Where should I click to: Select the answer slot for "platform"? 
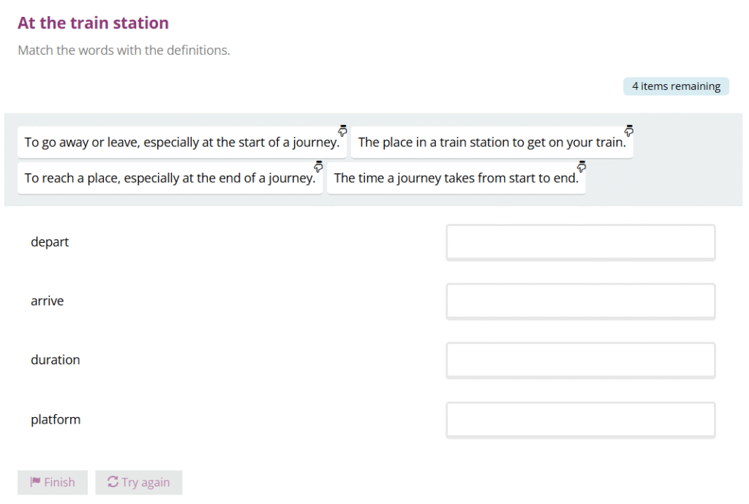click(x=581, y=420)
